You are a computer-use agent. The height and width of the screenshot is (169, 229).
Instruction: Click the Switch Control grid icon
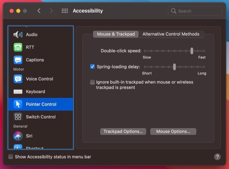[18, 117]
